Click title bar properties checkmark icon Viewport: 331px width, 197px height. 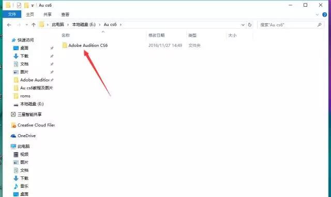point(19,5)
